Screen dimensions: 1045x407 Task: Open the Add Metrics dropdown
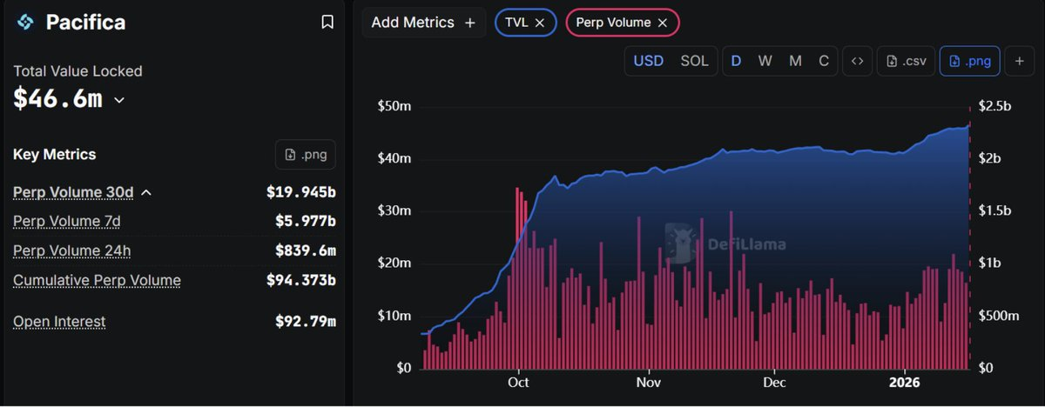coord(423,23)
